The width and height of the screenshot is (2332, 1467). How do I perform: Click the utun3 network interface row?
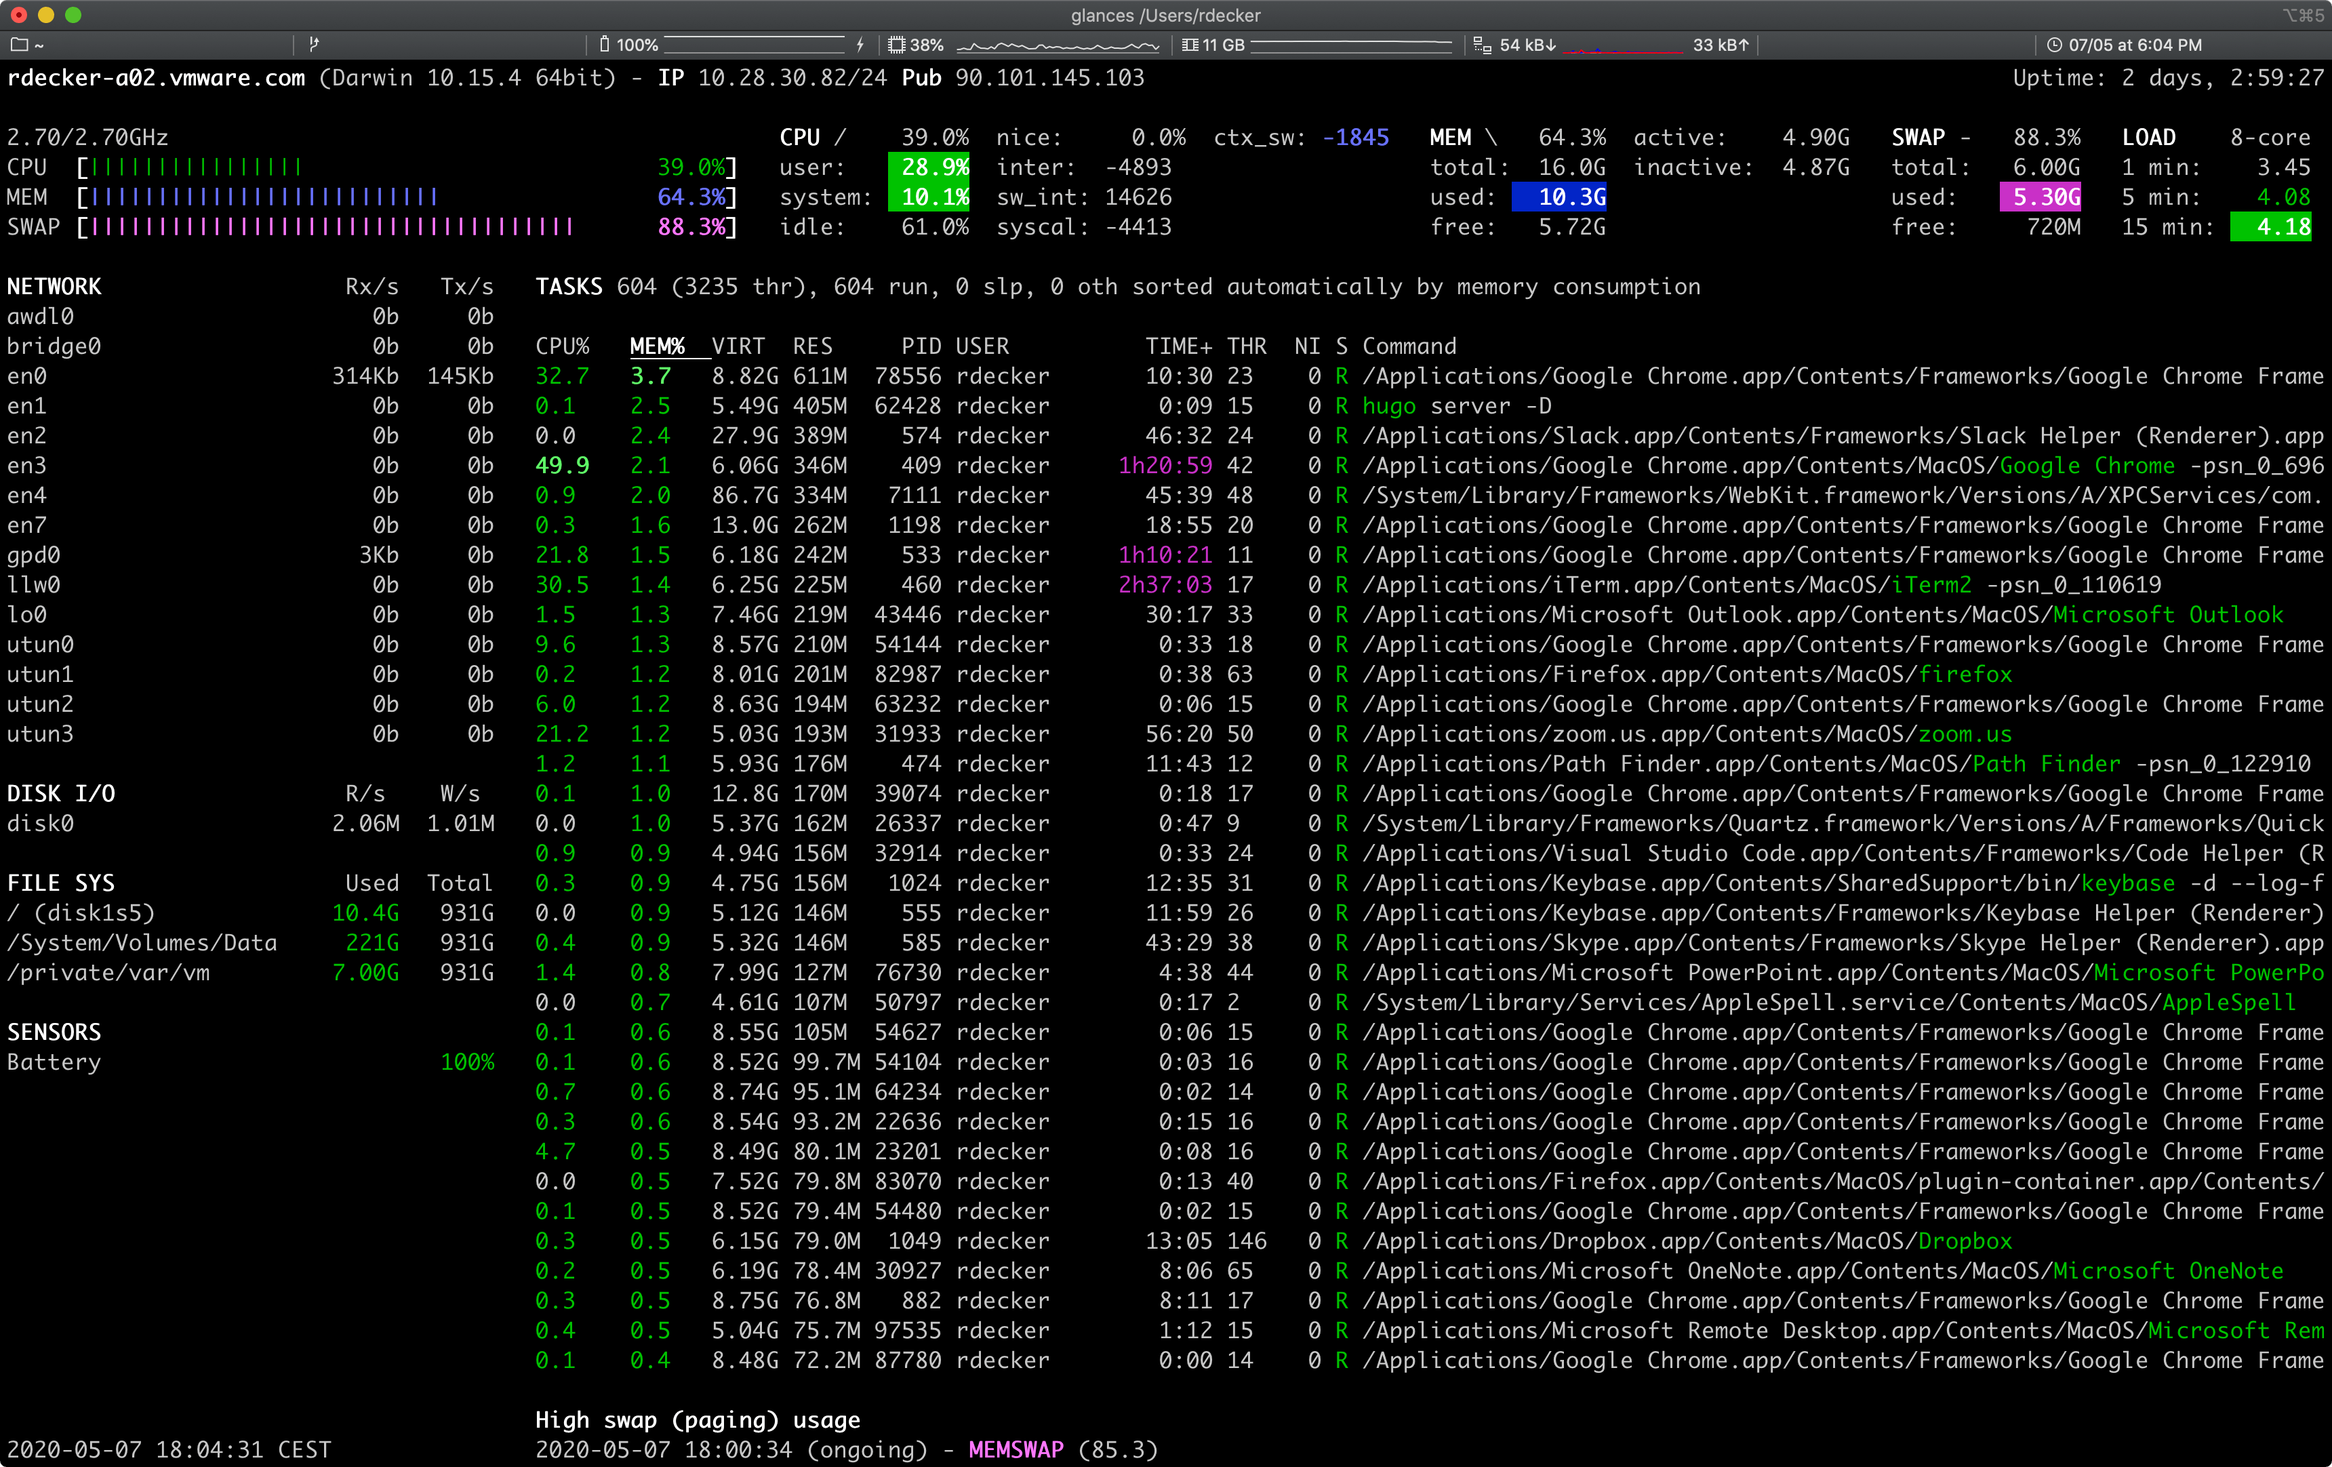251,735
